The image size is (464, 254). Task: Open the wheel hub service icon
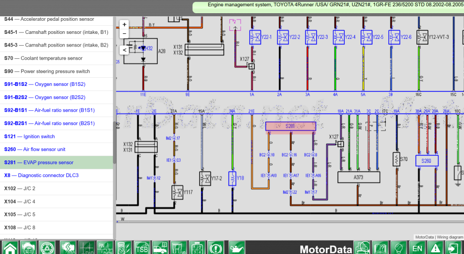46,248
